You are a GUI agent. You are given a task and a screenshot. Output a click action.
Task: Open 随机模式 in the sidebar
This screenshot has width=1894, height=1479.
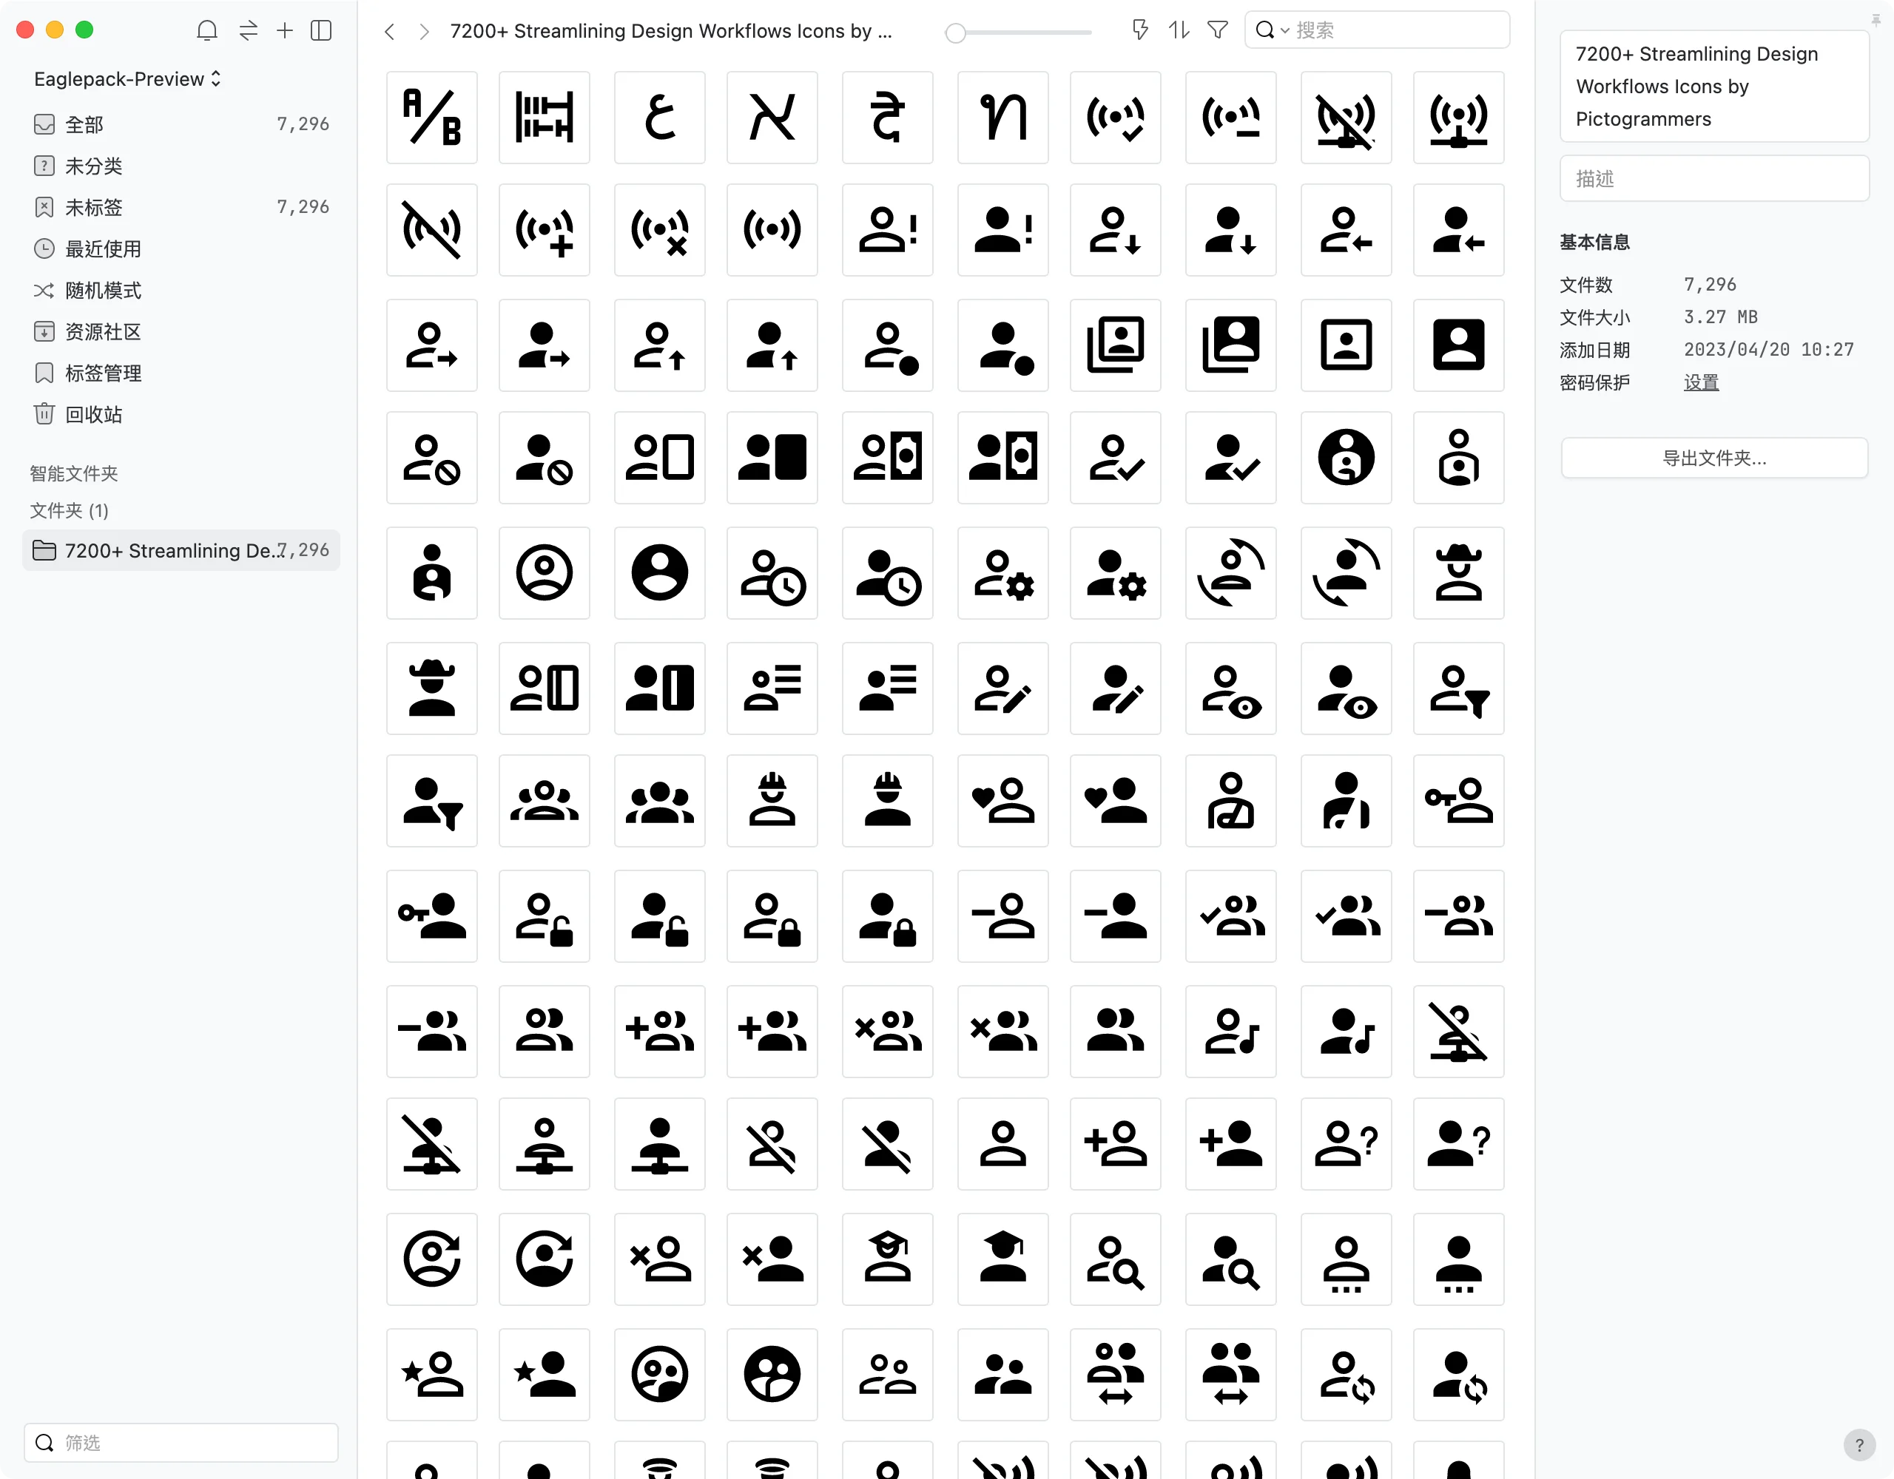(181, 291)
